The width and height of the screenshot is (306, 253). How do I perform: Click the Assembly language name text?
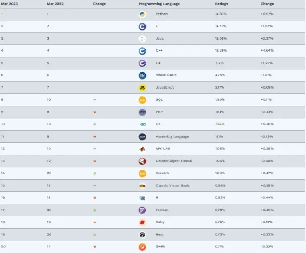pos(172,136)
